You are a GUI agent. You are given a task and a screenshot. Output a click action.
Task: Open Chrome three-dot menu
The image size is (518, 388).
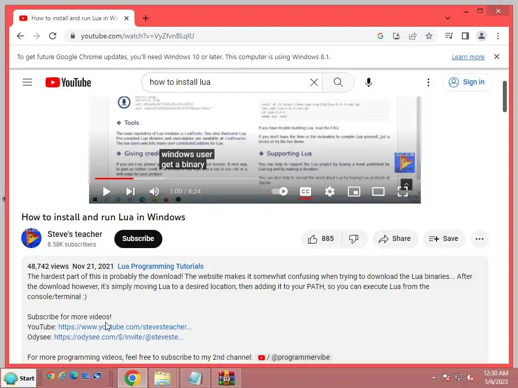[498, 36]
